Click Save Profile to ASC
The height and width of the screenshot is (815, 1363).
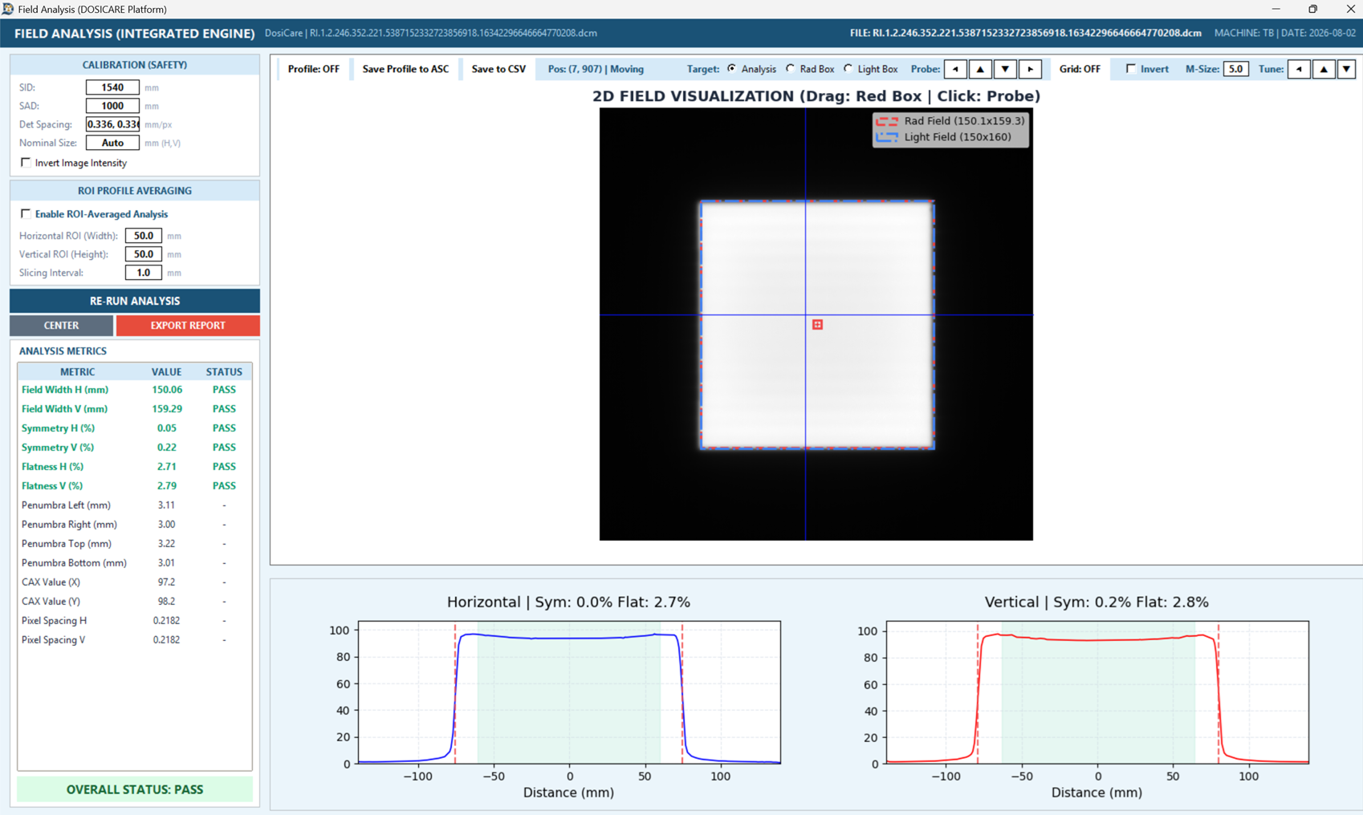tap(405, 69)
